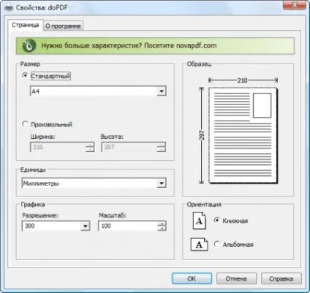
Task: Select the Произвольный size radio button
Action: (x=25, y=123)
